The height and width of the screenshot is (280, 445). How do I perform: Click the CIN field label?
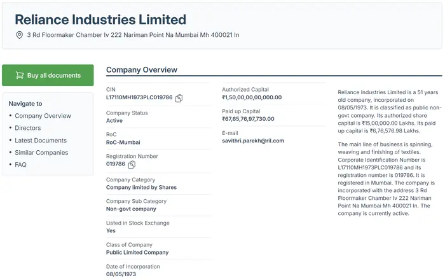[111, 90]
